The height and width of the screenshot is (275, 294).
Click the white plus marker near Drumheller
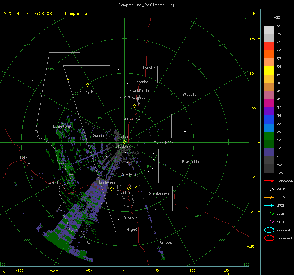[x=185, y=131]
